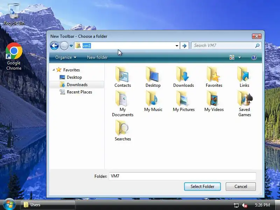Open the Organize menu

[66, 57]
